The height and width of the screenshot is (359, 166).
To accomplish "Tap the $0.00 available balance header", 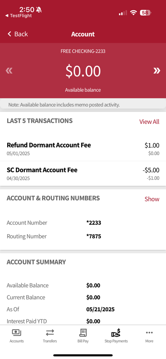I will click(x=83, y=71).
